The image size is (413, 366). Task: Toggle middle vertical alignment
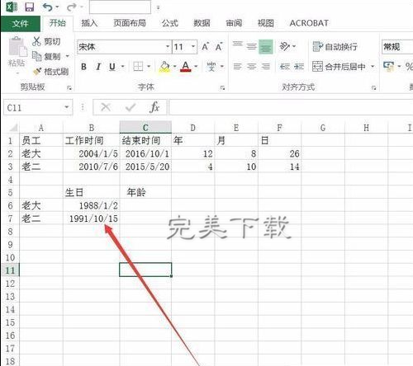coord(251,46)
